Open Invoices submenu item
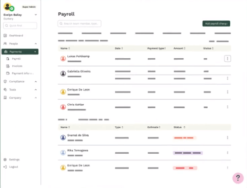Viewport: 247px width, 188px height. point(17,66)
